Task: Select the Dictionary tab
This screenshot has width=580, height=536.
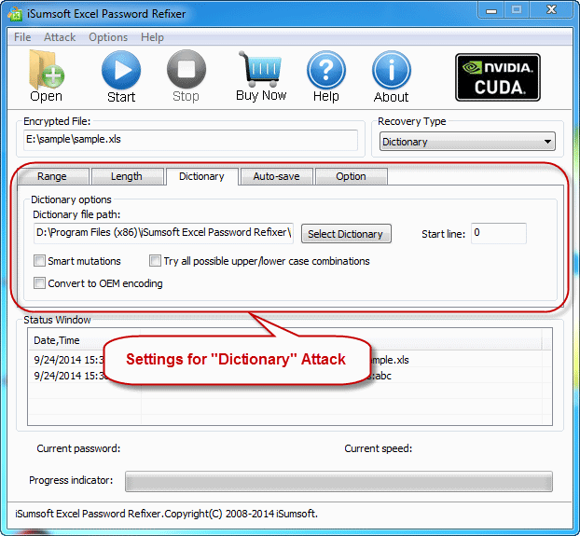Action: 201,176
